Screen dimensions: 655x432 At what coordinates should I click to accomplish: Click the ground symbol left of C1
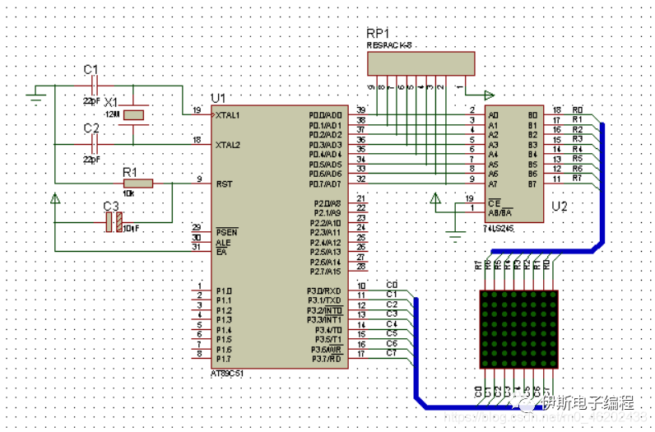click(35, 97)
